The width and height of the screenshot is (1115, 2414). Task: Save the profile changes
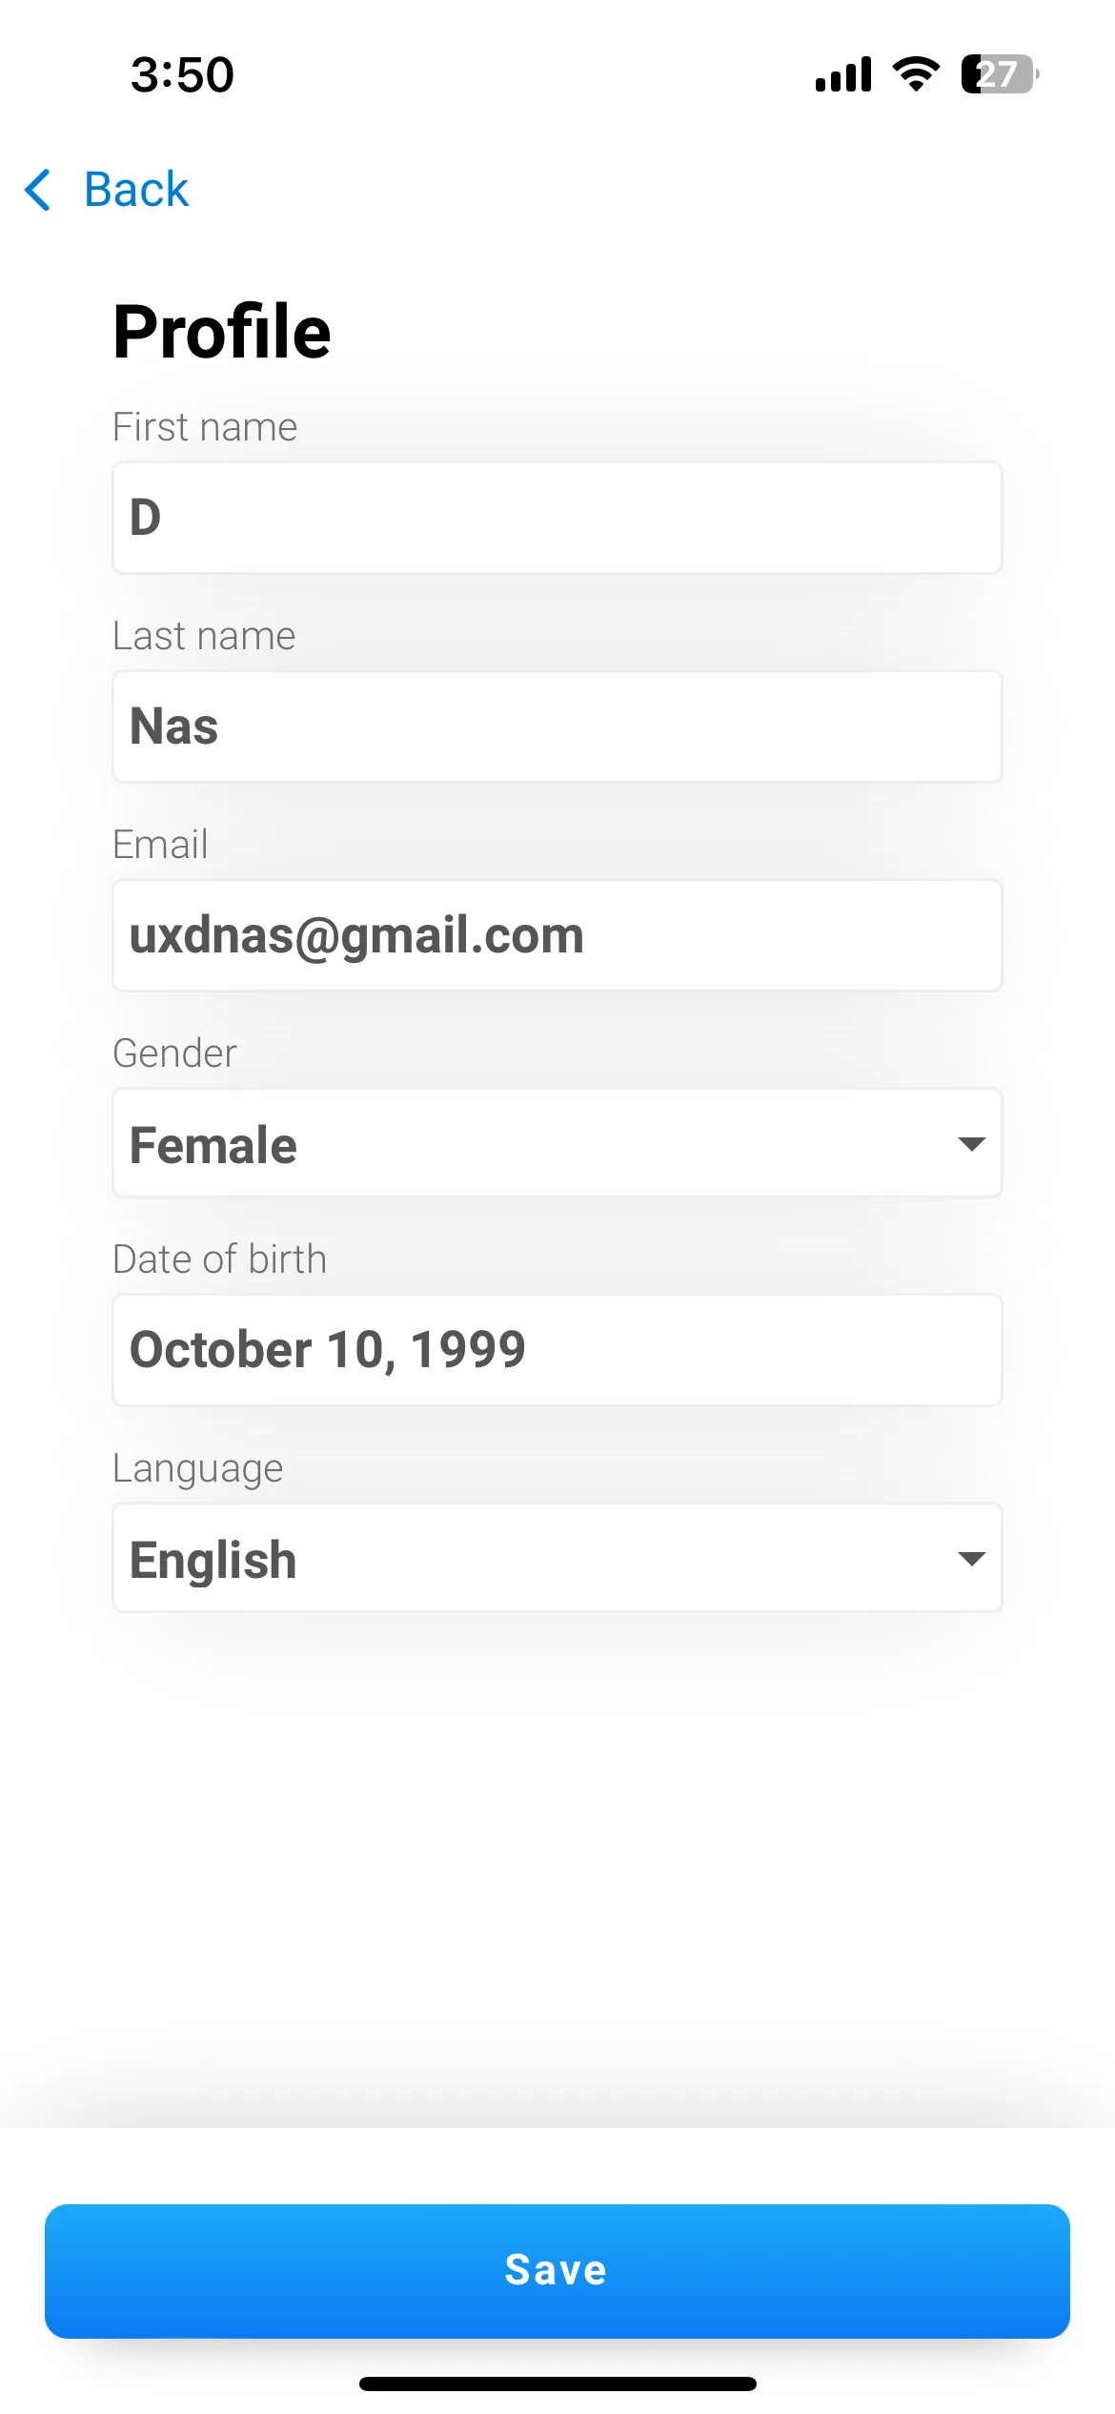557,2271
